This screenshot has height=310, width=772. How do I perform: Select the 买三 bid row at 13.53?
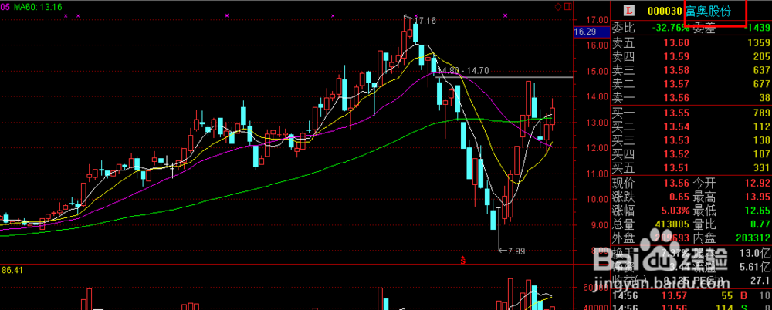click(691, 140)
